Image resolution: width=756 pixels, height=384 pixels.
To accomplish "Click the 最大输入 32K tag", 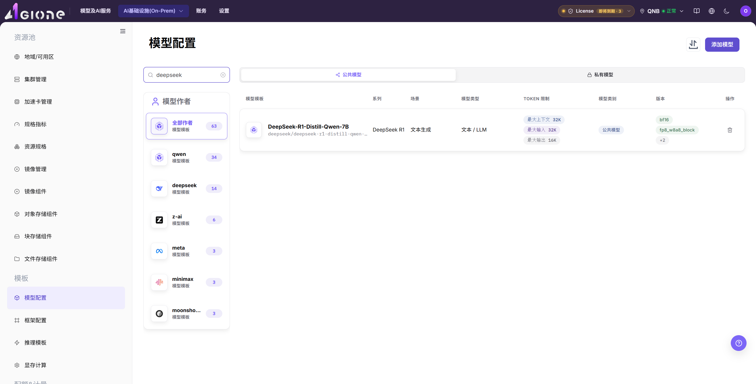I will (x=542, y=130).
